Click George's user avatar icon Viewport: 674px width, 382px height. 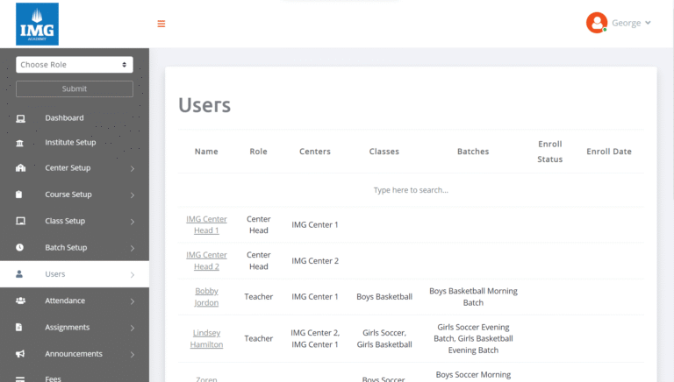click(597, 23)
